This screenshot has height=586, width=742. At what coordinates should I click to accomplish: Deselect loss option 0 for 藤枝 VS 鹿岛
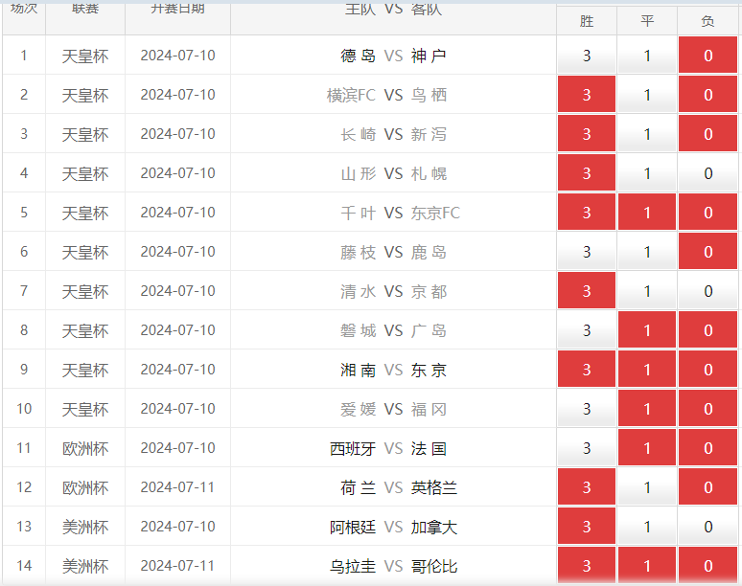pos(707,252)
